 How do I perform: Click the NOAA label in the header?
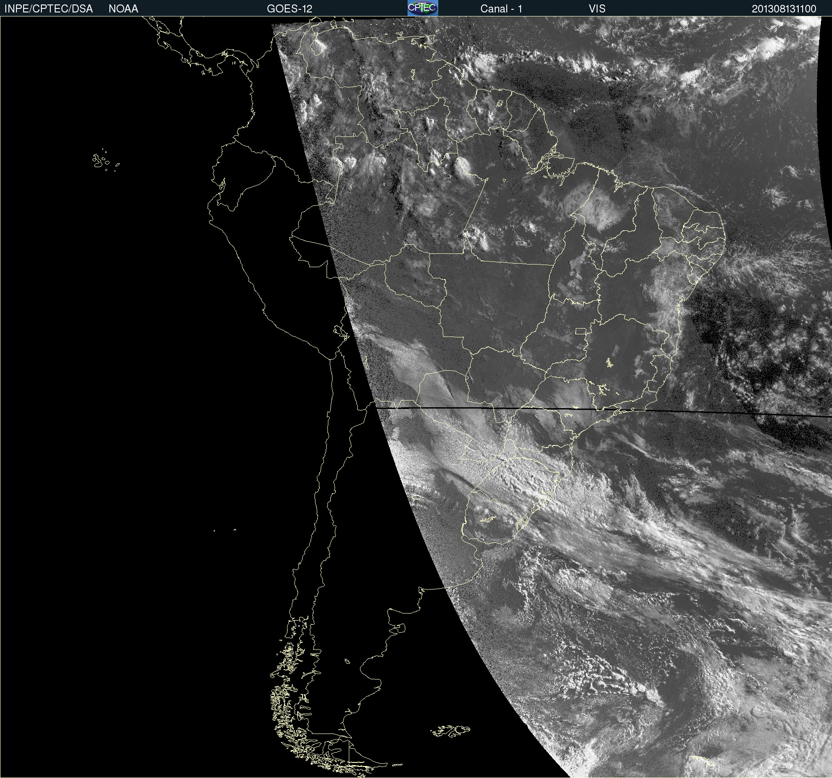(123, 9)
